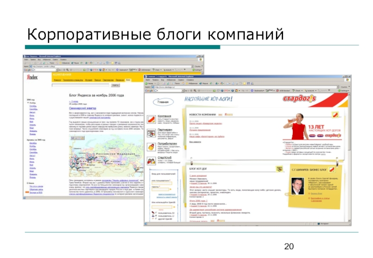
Task: Click the СтарКлуб people icon
Action: (x=151, y=161)
